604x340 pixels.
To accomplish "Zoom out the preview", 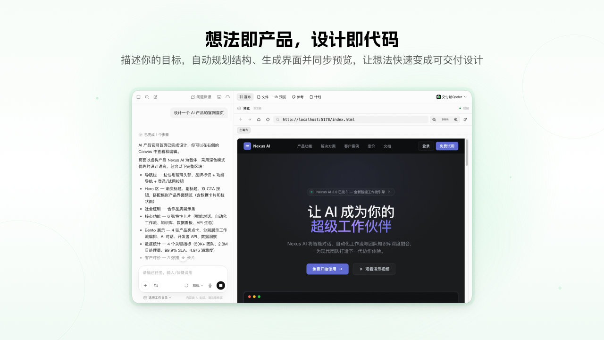I will coord(434,119).
